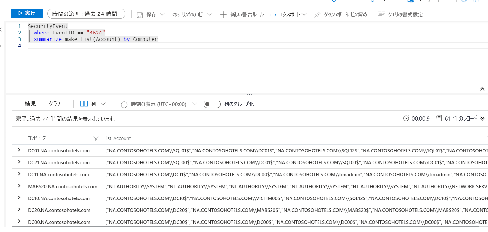Viewport: 488px width, 232px height.
Task: Expand the DC21.NA.contosohotels.com row
Action: (19, 162)
